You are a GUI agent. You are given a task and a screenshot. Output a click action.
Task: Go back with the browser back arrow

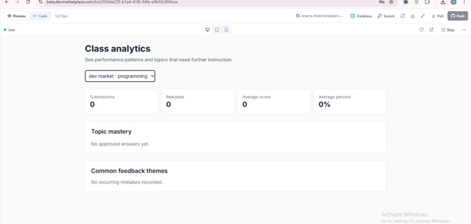click(x=6, y=2)
